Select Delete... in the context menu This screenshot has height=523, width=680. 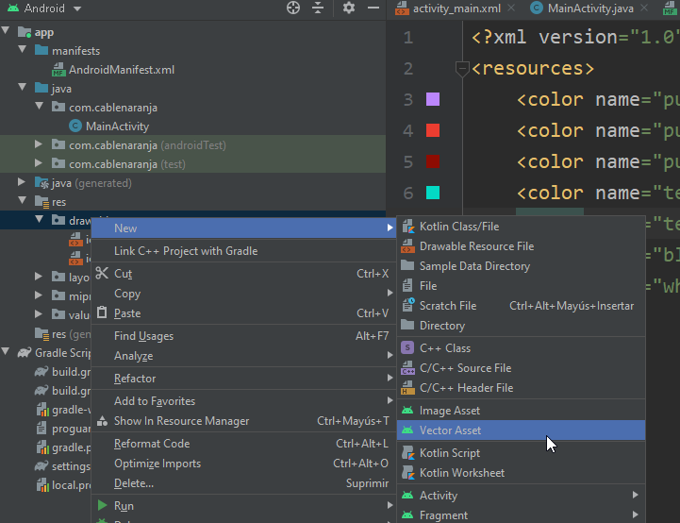(243, 483)
